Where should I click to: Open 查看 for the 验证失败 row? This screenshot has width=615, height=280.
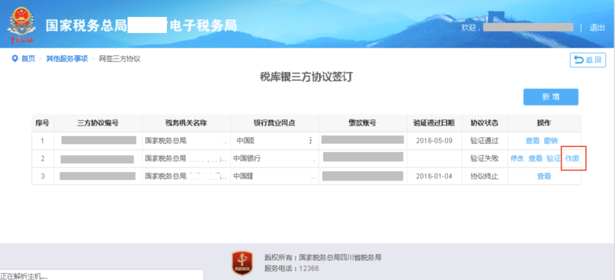pos(535,159)
